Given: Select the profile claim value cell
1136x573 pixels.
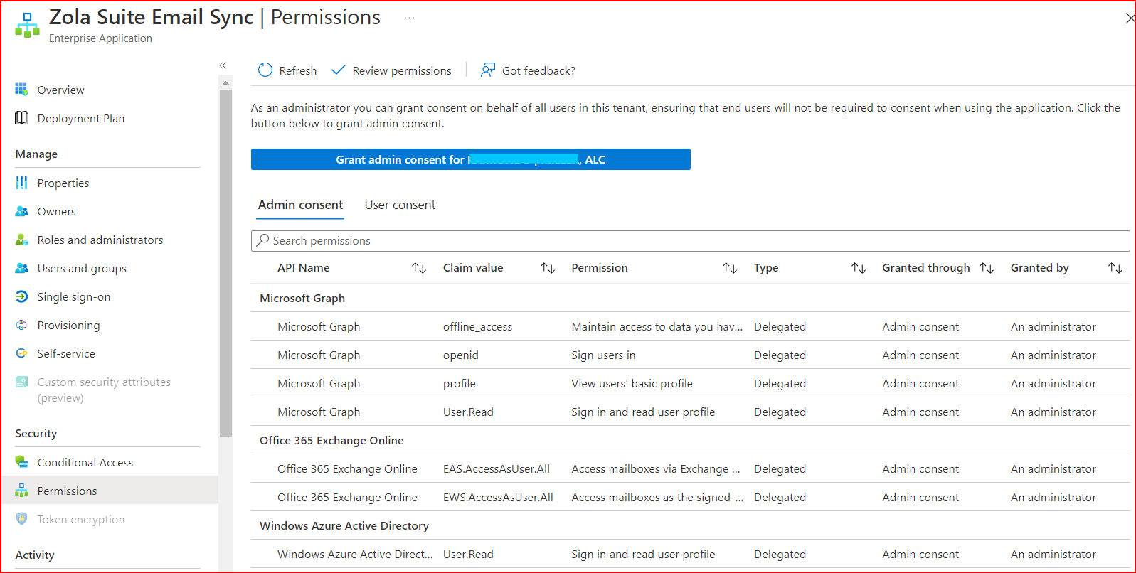Looking at the screenshot, I should (459, 383).
